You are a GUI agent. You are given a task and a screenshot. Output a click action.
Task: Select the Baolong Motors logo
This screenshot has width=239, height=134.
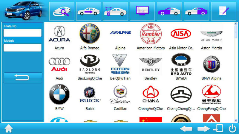tap(90, 64)
